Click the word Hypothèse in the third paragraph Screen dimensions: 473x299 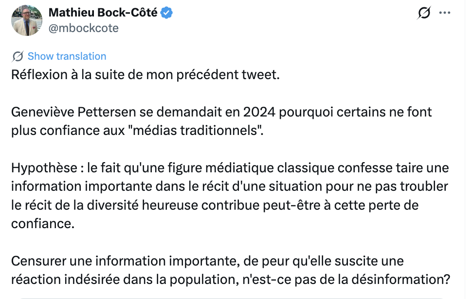pos(44,168)
